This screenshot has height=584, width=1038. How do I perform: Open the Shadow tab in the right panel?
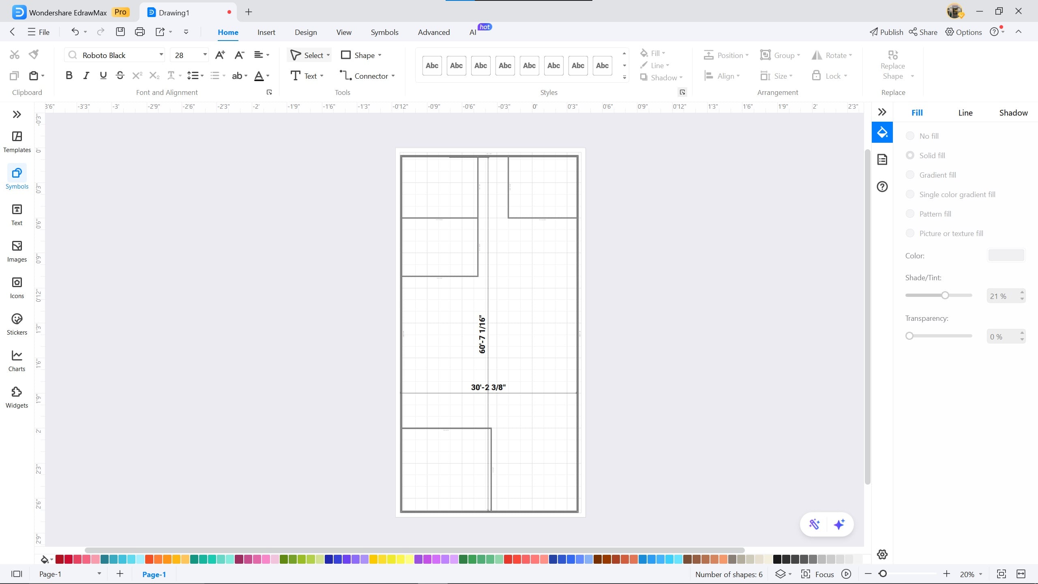coord(1012,112)
